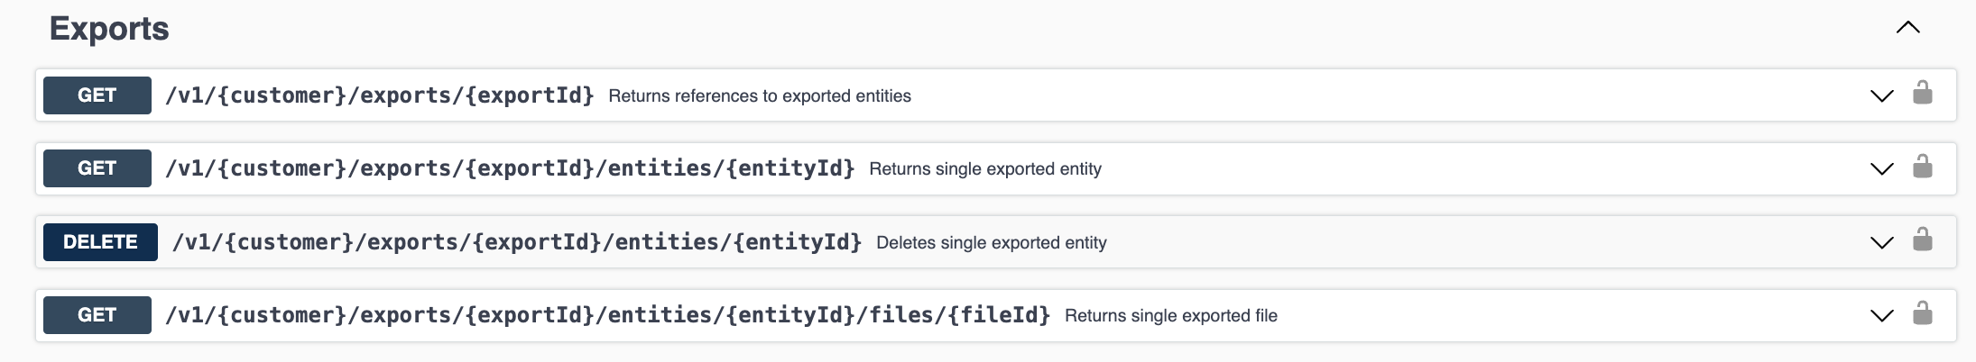1976x362 pixels.
Task: Expand chevron for Returns references to exported entities
Action: 1881,95
